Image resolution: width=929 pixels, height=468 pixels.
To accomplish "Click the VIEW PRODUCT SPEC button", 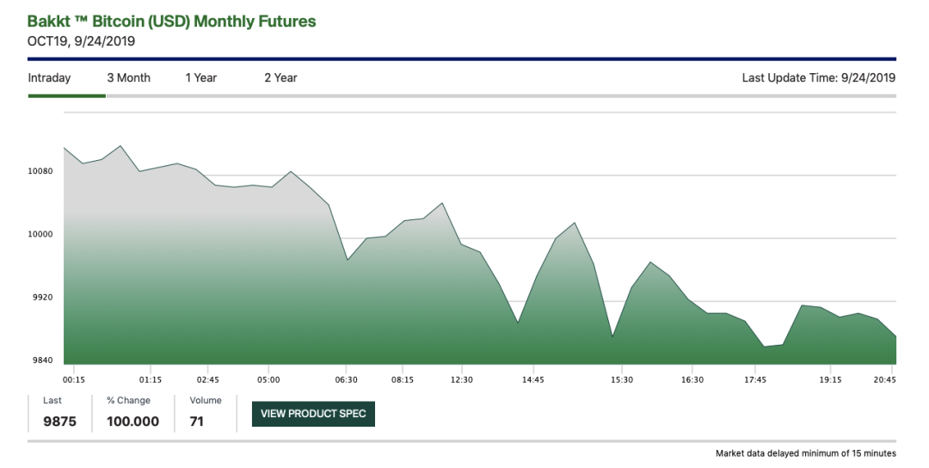I will pos(313,414).
